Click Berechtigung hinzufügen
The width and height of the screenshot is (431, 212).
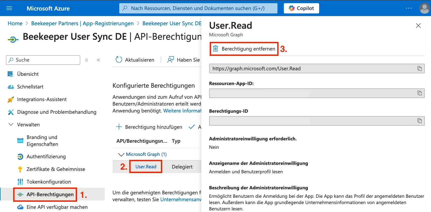point(149,127)
